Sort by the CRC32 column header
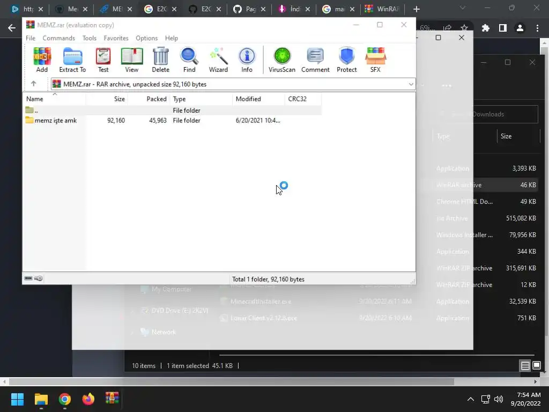The width and height of the screenshot is (549, 412). (303, 99)
